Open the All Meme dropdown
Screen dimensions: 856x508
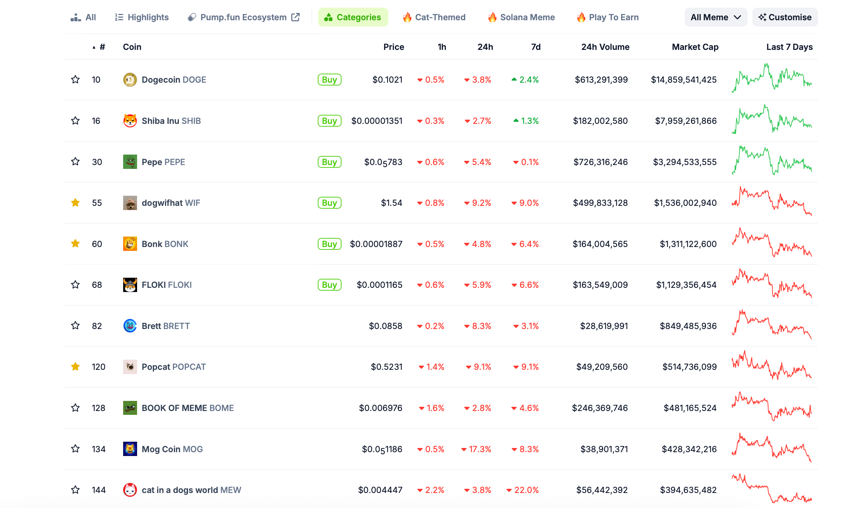tap(716, 17)
